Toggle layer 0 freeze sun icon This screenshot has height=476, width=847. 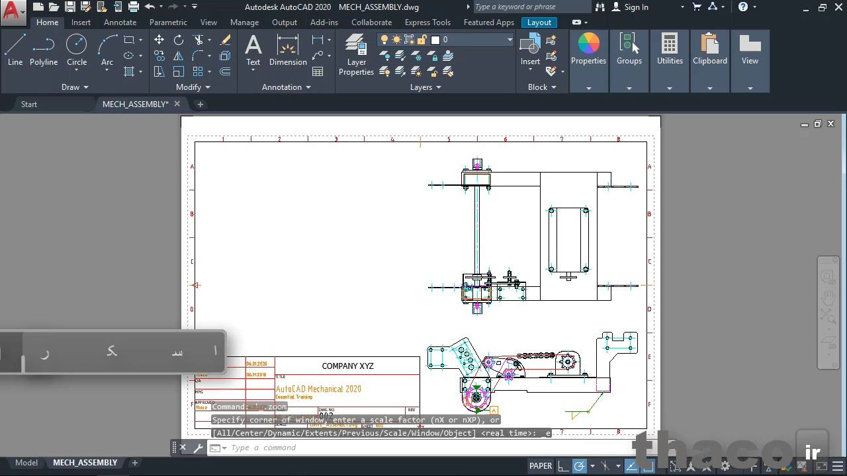pos(396,40)
